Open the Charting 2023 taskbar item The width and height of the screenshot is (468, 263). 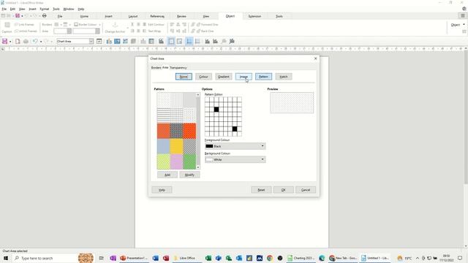point(301,258)
